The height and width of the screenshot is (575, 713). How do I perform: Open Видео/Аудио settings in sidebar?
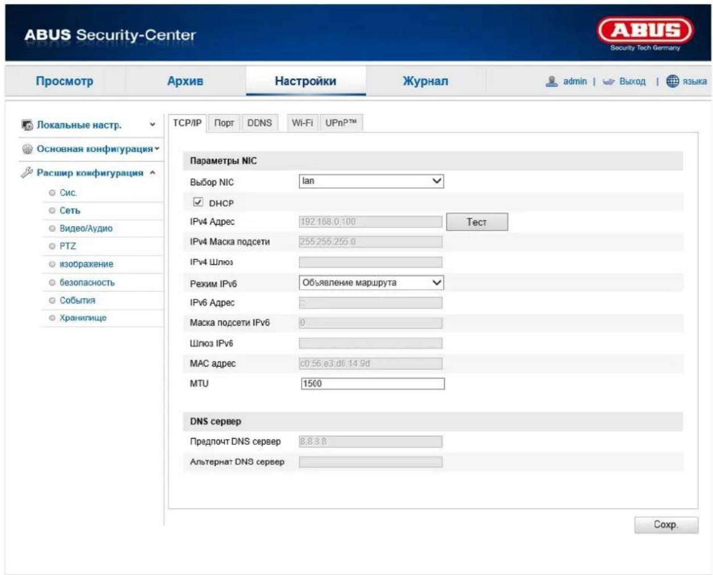(86, 228)
